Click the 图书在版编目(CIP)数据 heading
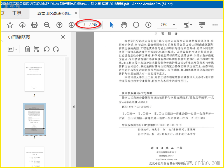 pos(137,93)
